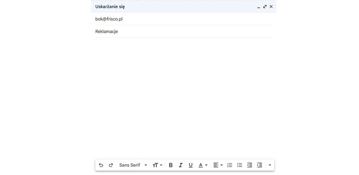Open the text color picker

(x=202, y=165)
